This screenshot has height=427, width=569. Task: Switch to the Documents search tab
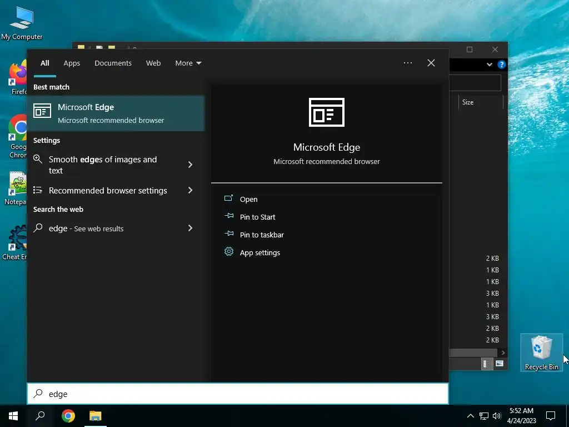pyautogui.click(x=113, y=63)
